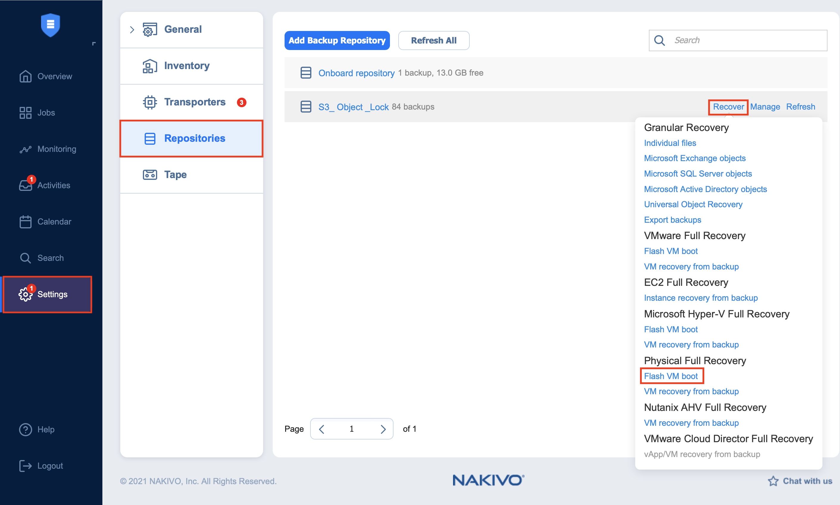Click the magnifier icon in repository search
The height and width of the screenshot is (505, 840).
point(660,40)
